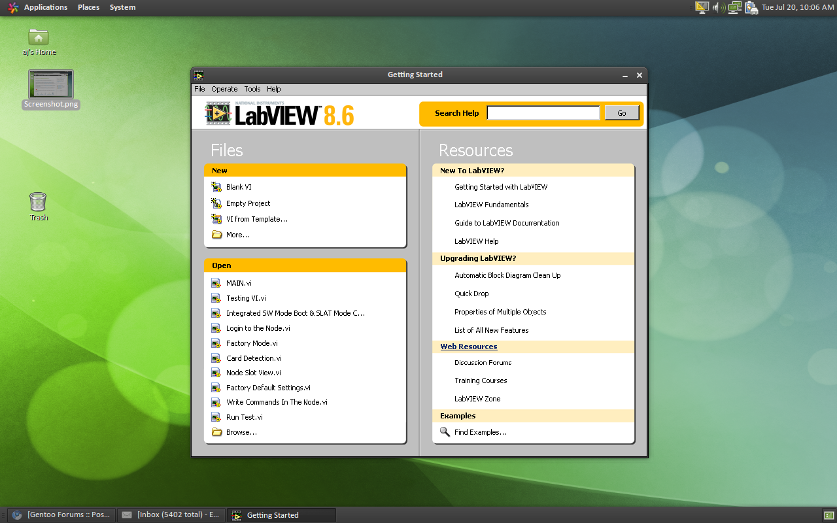Open the Applications panel menu

click(x=45, y=7)
